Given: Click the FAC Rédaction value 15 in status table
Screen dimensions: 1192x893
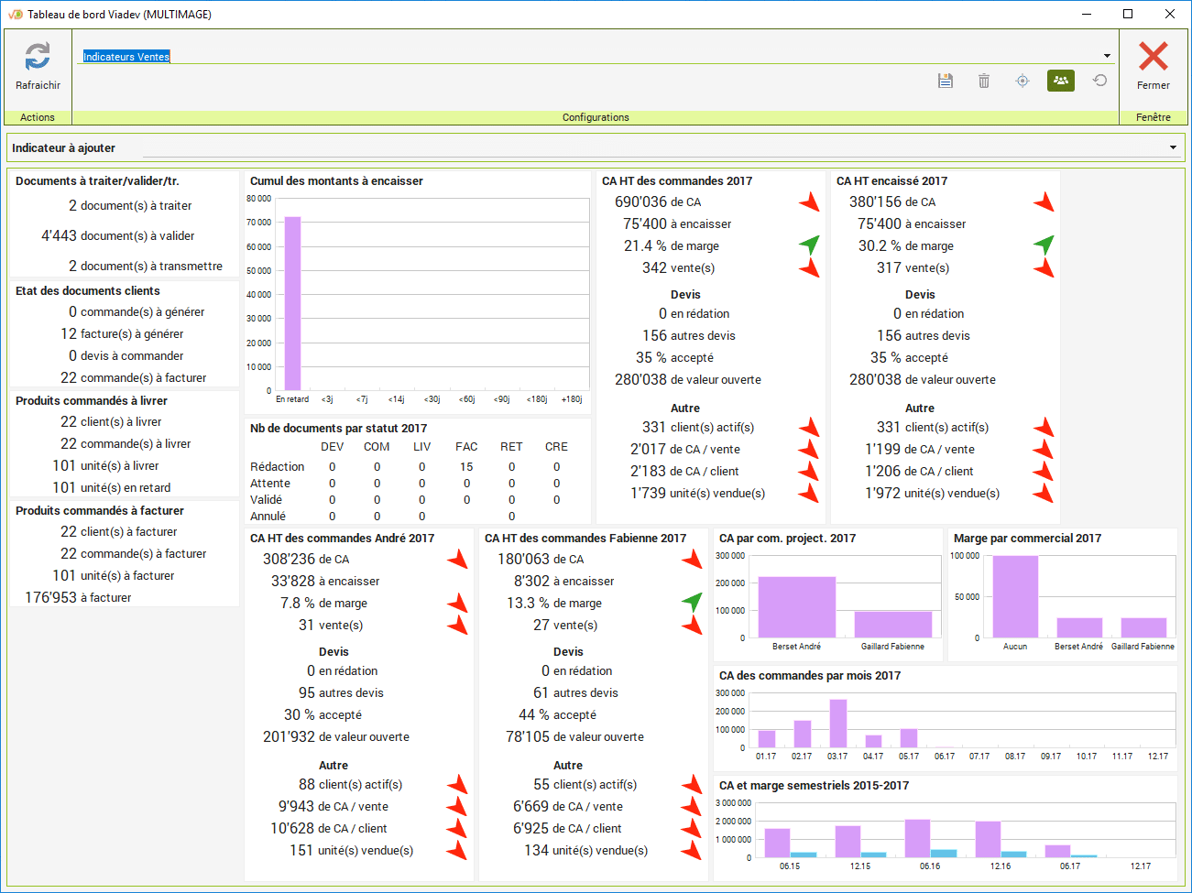Looking at the screenshot, I should point(466,466).
